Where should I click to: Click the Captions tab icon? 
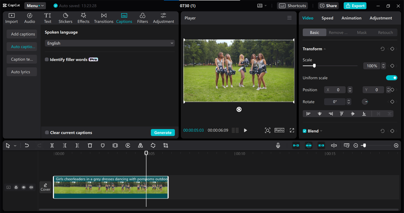tap(124, 15)
